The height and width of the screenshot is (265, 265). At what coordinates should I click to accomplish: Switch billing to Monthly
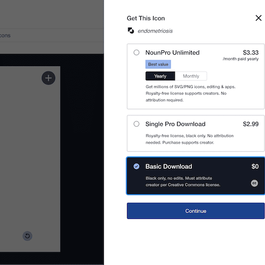(191, 76)
